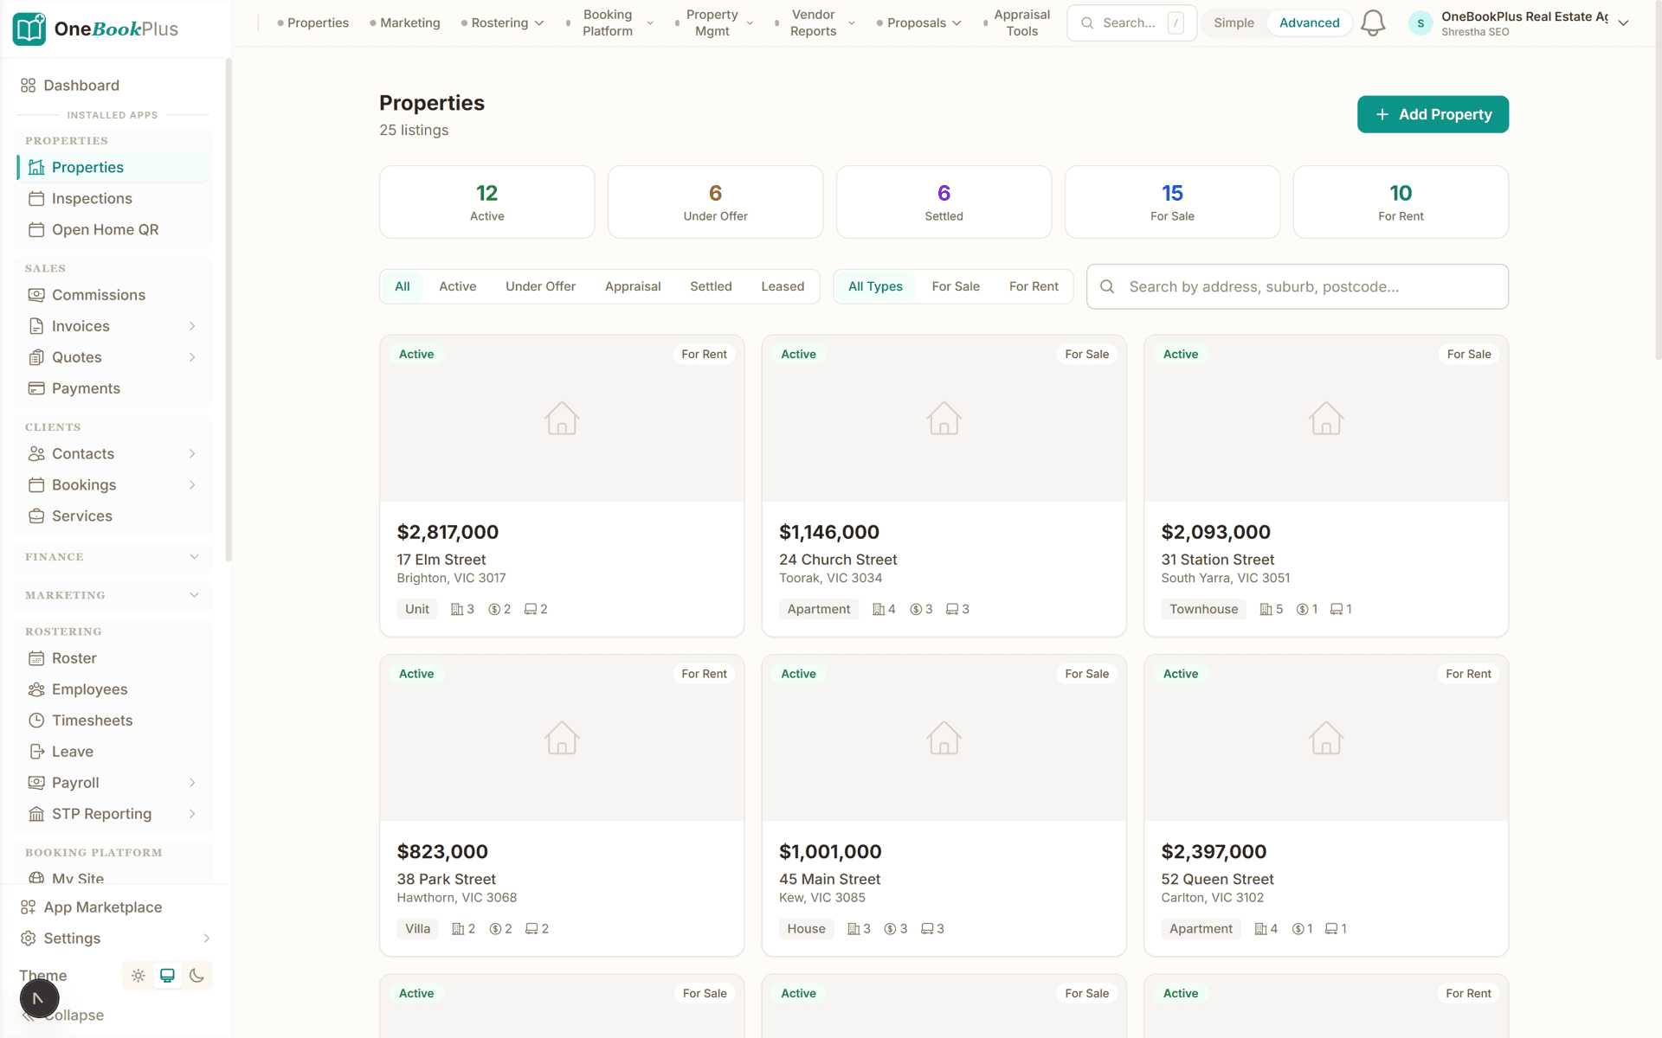Screen dimensions: 1662x1038
Task: Click the App Marketplace icon
Action: click(x=29, y=907)
